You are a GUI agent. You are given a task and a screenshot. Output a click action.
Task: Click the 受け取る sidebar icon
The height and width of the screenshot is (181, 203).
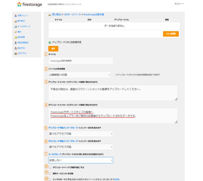click(15, 21)
